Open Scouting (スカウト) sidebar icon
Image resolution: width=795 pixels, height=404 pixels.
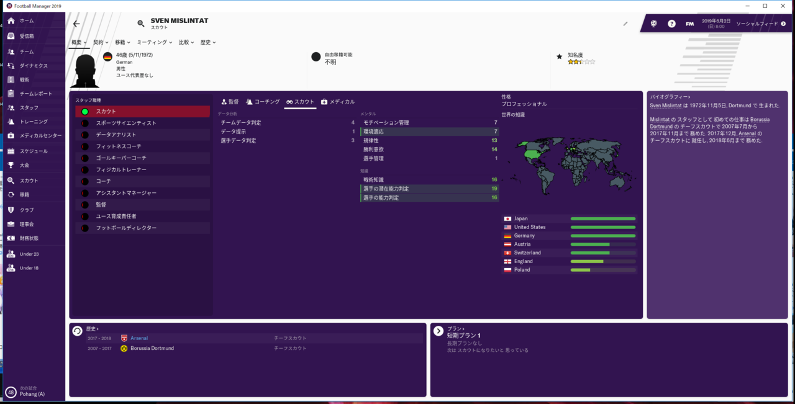[11, 181]
